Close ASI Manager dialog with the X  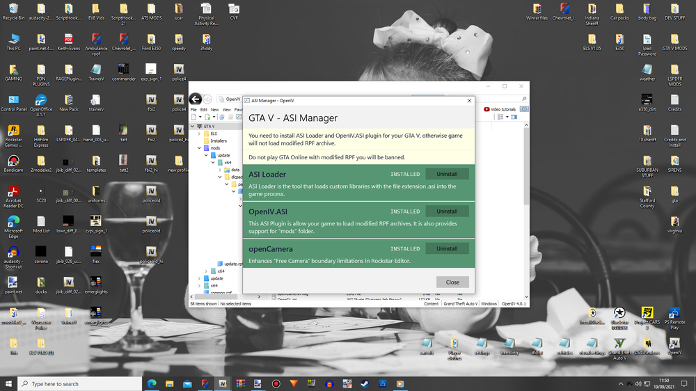click(x=469, y=101)
